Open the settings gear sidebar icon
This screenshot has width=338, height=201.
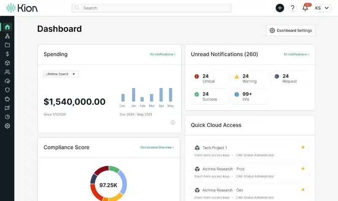[7, 126]
